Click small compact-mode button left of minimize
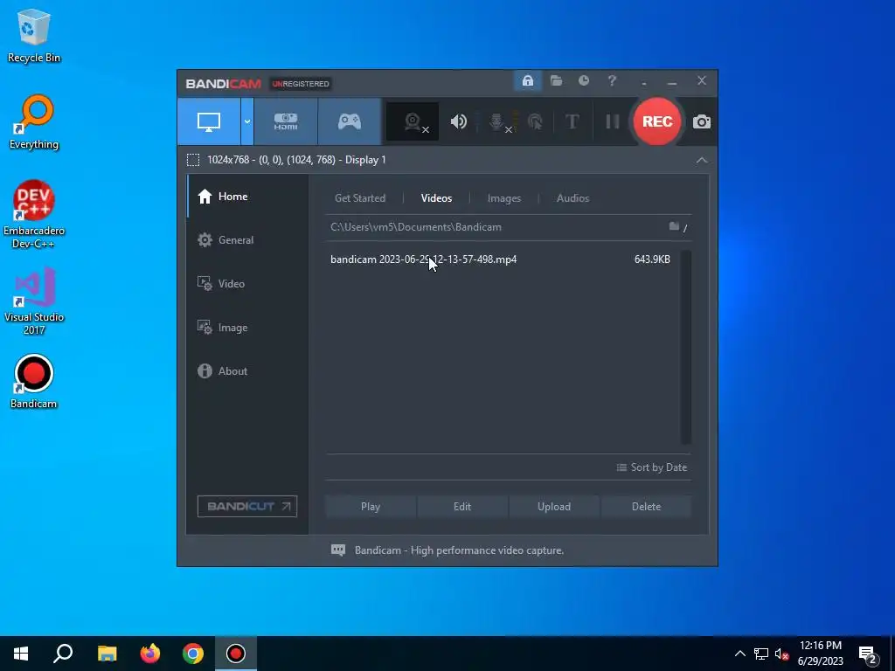The width and height of the screenshot is (895, 671). coord(644,82)
